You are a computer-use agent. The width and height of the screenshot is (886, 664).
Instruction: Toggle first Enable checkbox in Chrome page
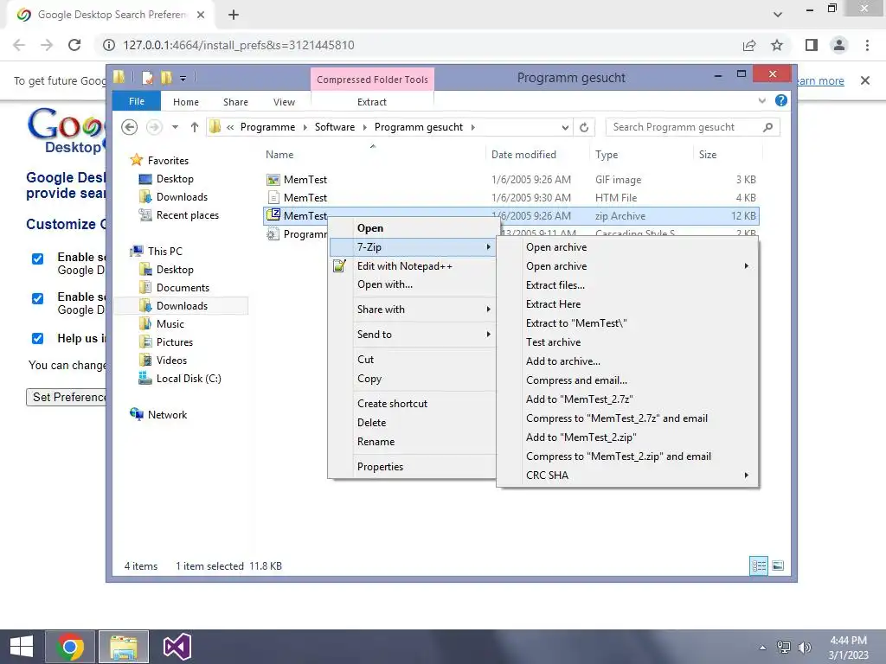tap(37, 259)
